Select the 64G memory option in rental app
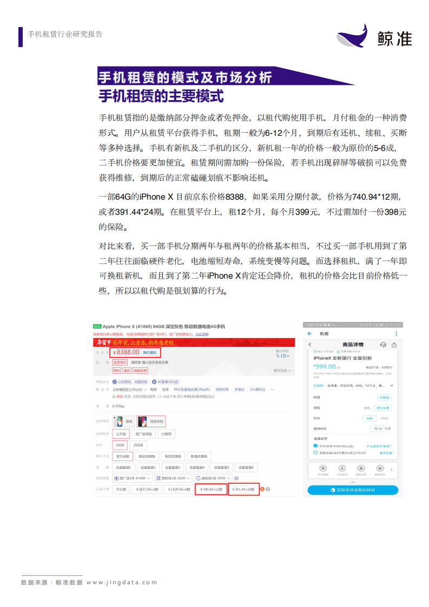Screen dimensions: 429x607 (x=369, y=419)
